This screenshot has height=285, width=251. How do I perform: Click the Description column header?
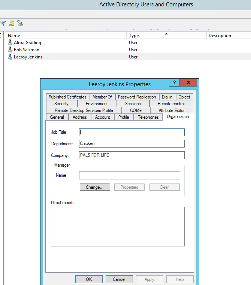228,36
